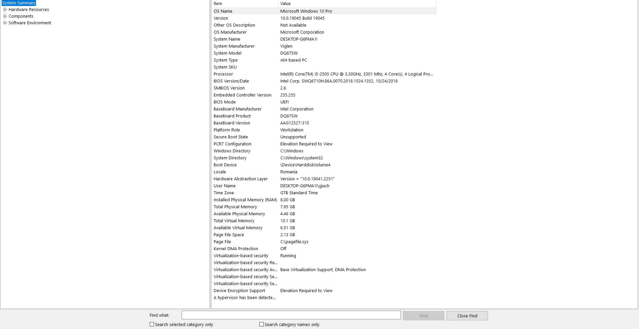Screen dimensions: 639x329
Task: Click value Microsoft Corporation
Action: (302, 32)
